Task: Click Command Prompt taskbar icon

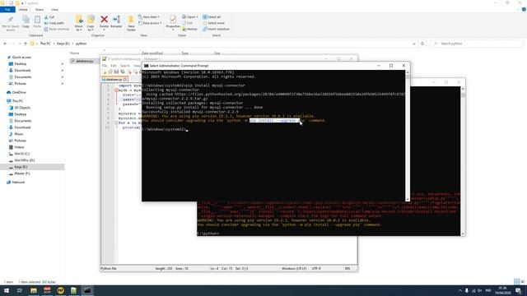Action: pos(87,290)
